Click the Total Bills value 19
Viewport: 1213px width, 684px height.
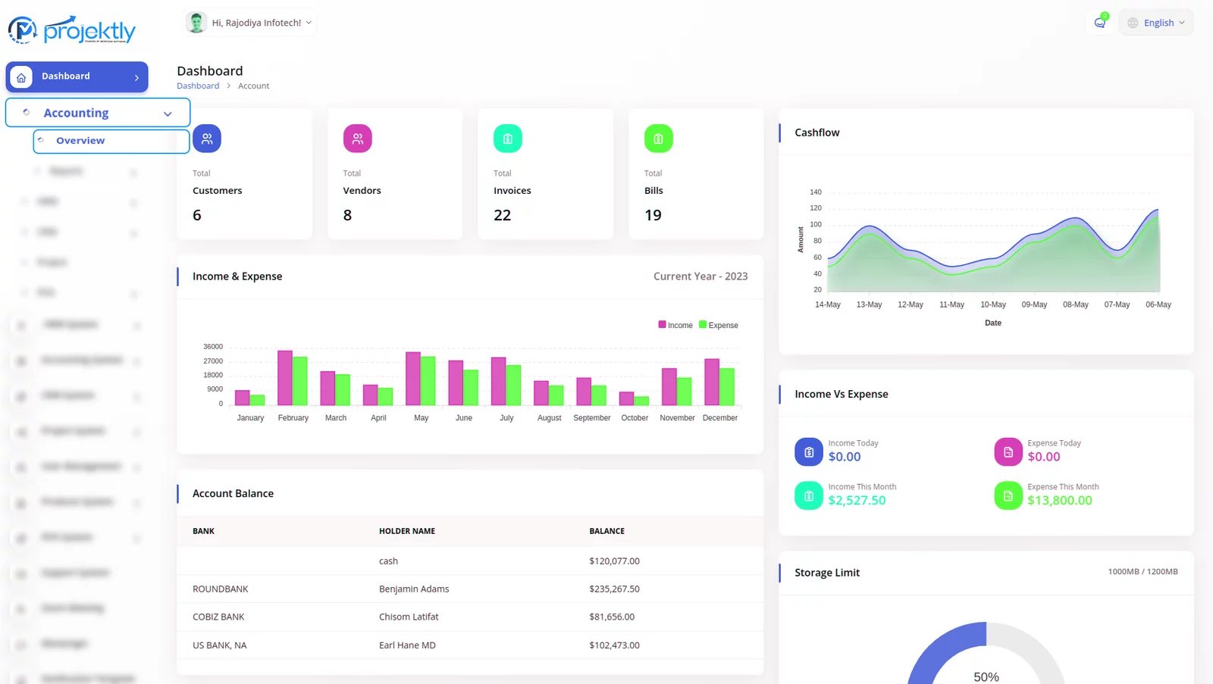coord(653,215)
